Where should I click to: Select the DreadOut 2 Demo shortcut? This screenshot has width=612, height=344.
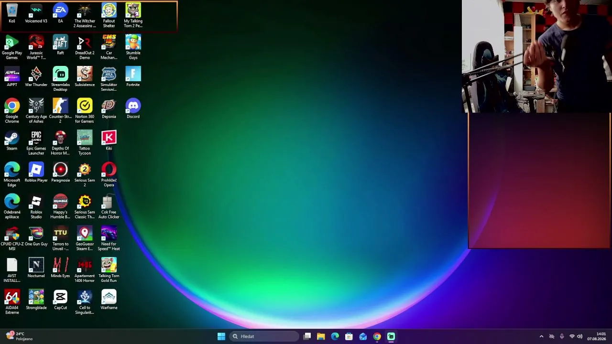(85, 47)
